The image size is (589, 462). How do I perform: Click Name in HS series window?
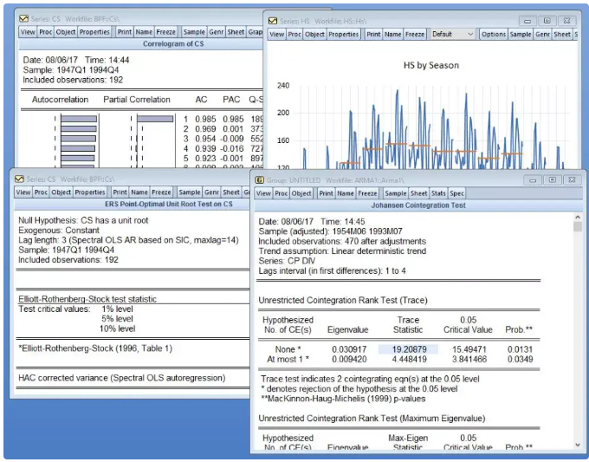(393, 34)
